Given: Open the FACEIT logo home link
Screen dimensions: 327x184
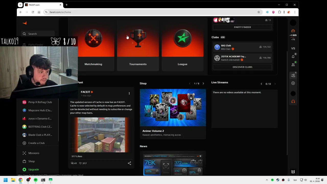Looking at the screenshot, I should pyautogui.click(x=25, y=23).
